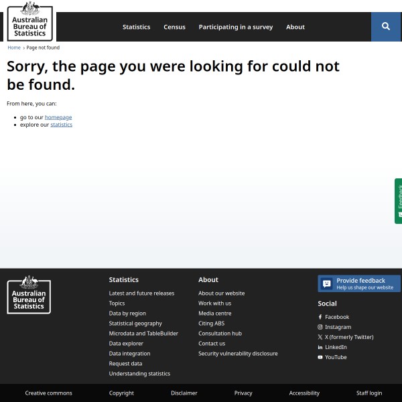Follow the homepage link in body
The width and height of the screenshot is (402, 402).
click(58, 117)
